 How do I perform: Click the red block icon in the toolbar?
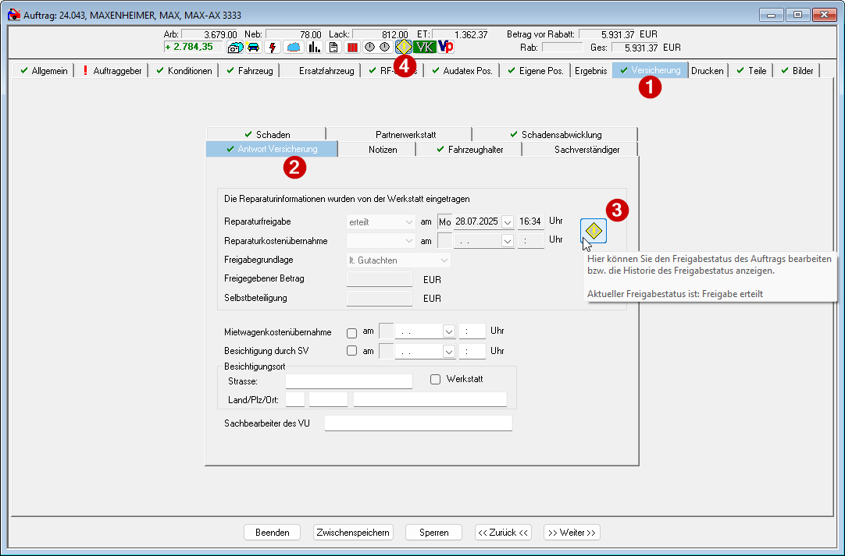click(x=352, y=48)
